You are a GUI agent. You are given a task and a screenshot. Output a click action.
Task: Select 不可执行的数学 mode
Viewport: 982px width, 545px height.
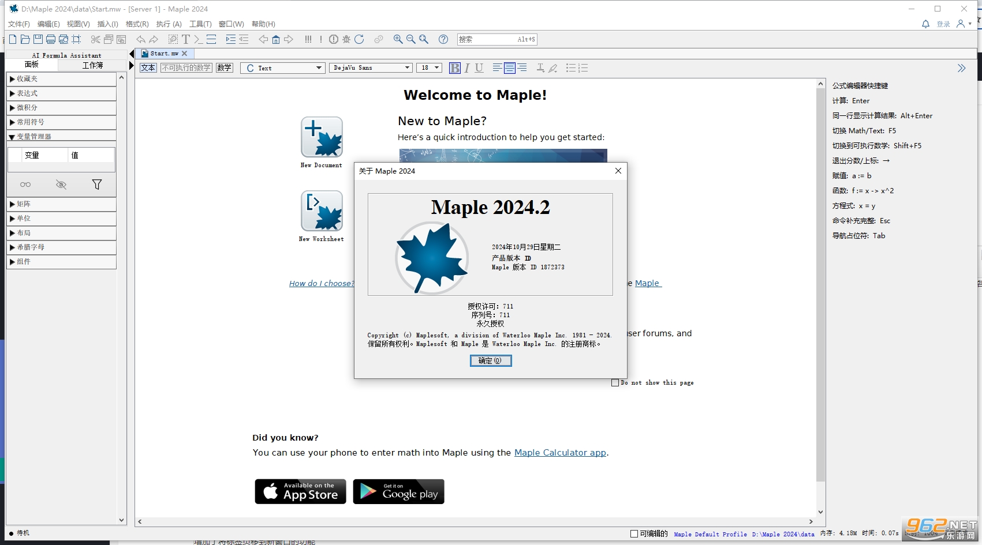(x=186, y=68)
